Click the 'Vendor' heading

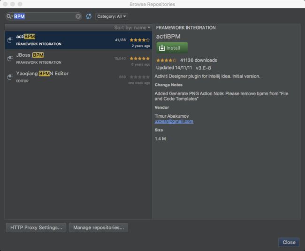coord(161,107)
